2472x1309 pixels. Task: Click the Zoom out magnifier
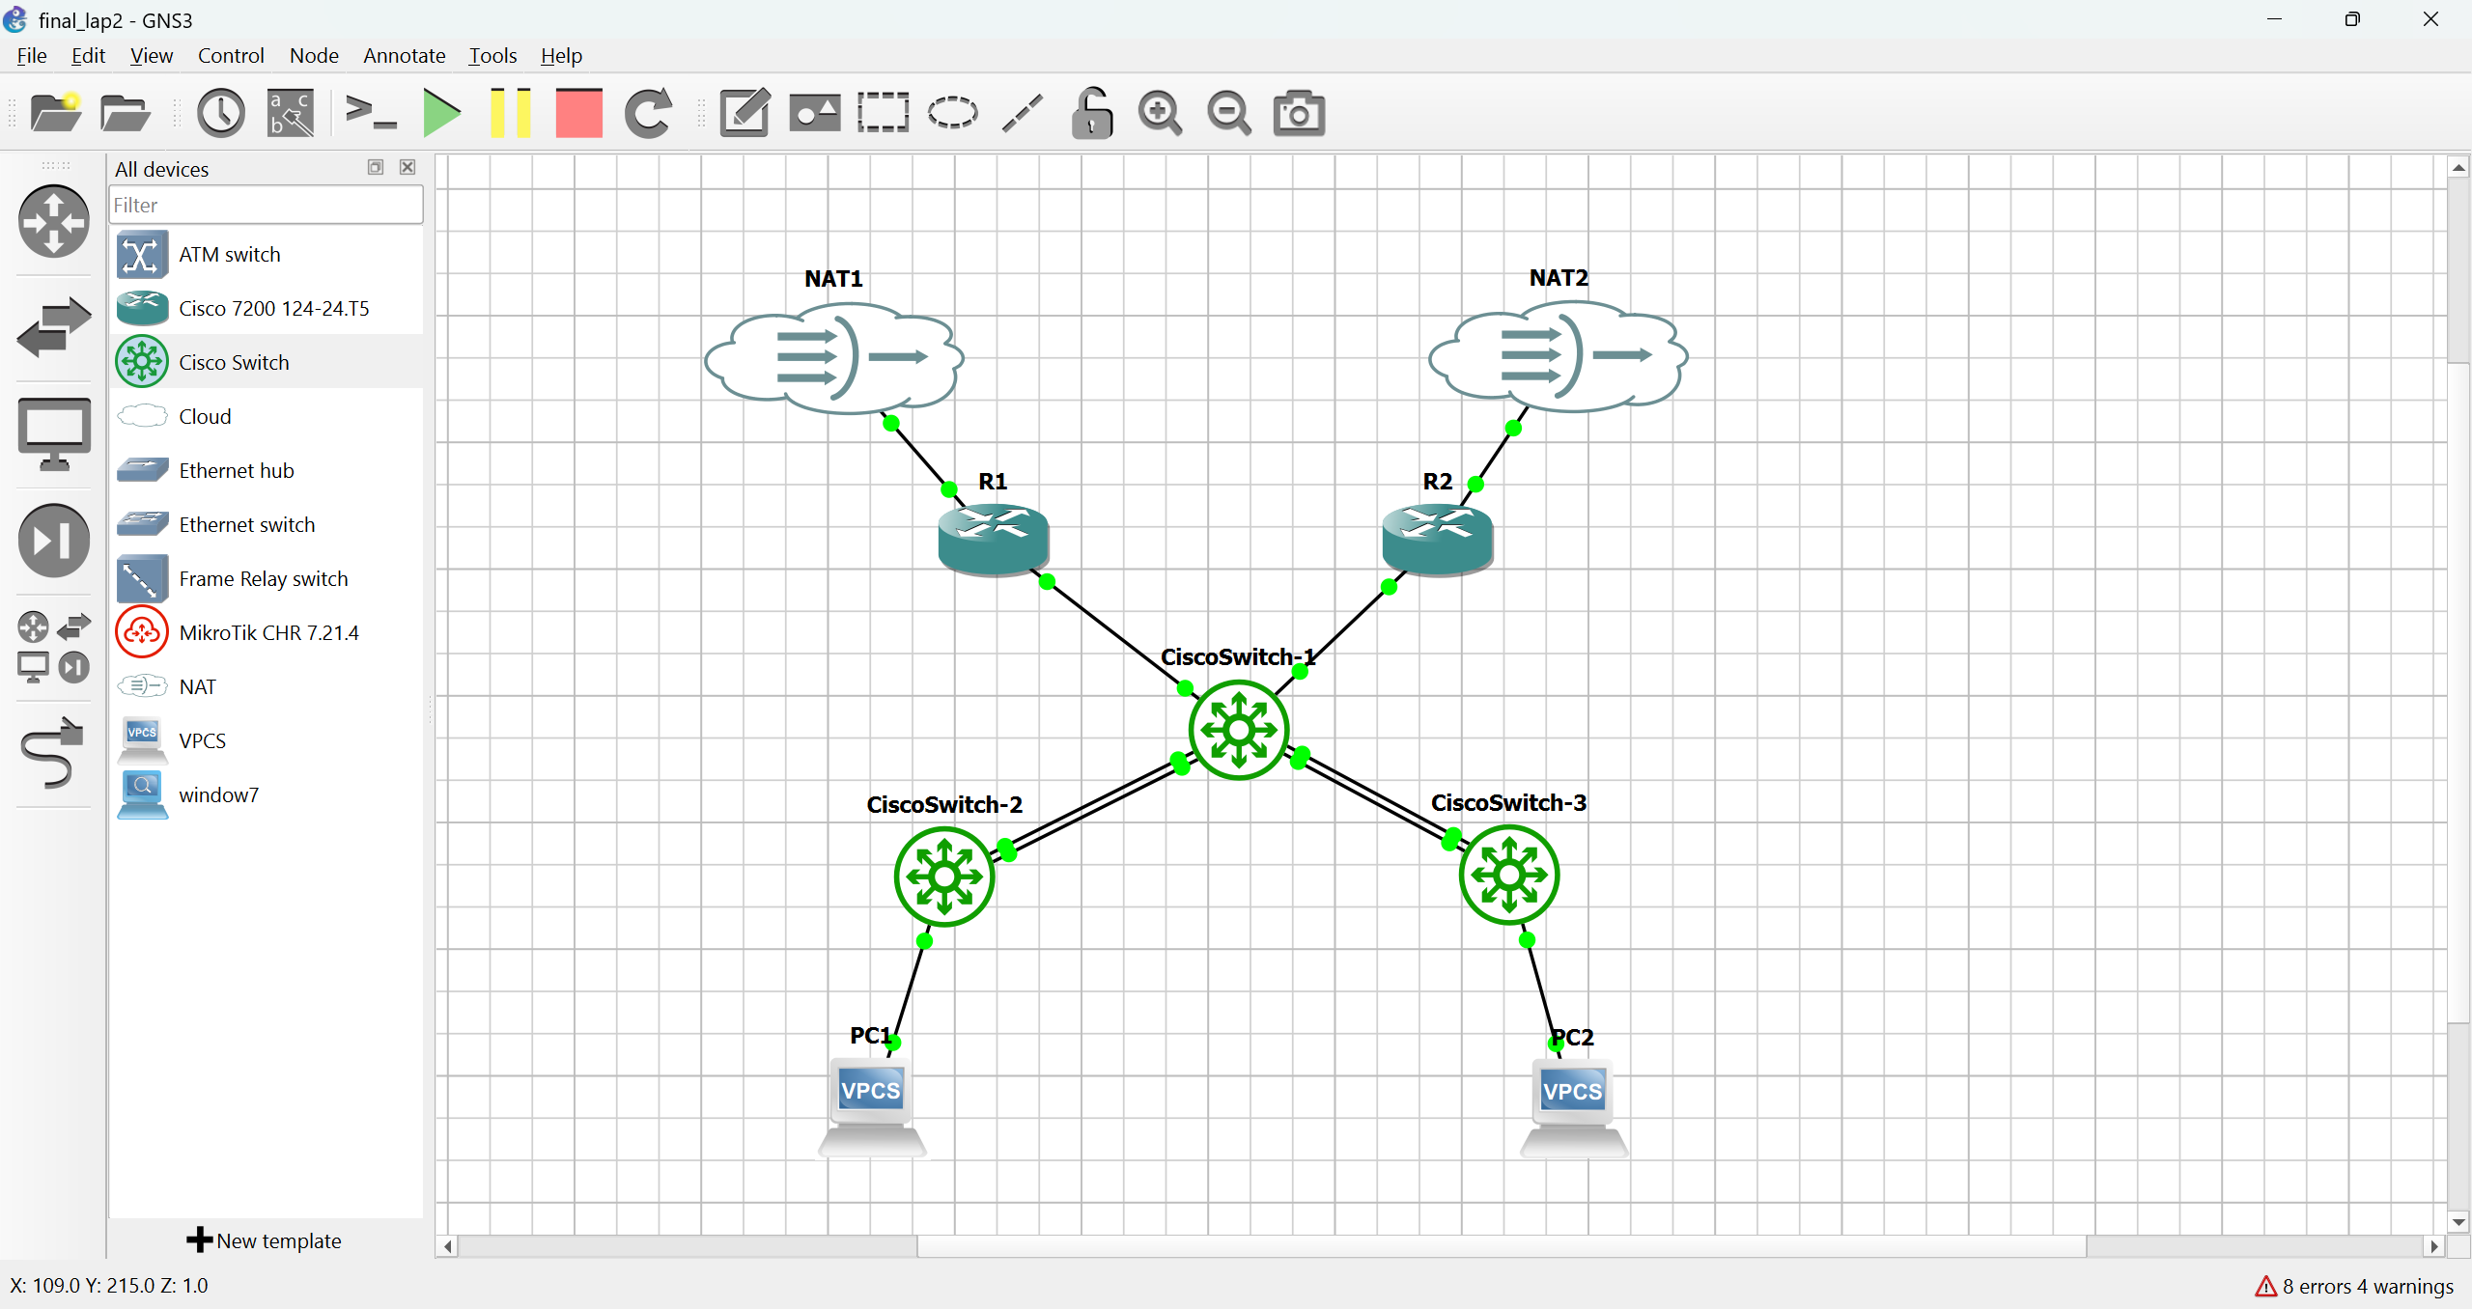click(1229, 113)
